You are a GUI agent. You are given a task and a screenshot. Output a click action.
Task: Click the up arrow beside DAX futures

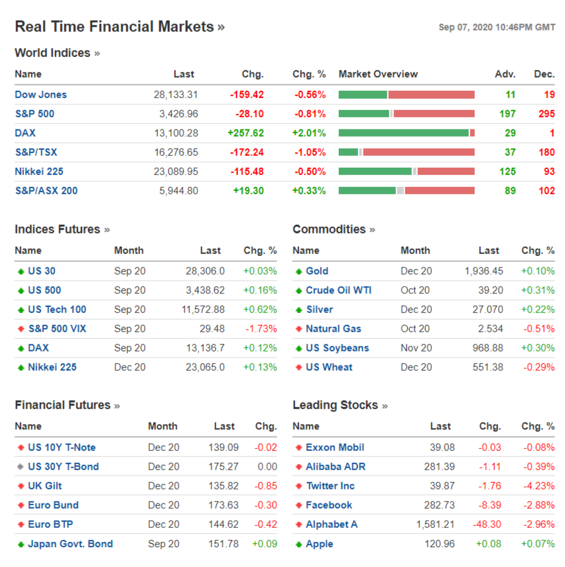coord(21,349)
